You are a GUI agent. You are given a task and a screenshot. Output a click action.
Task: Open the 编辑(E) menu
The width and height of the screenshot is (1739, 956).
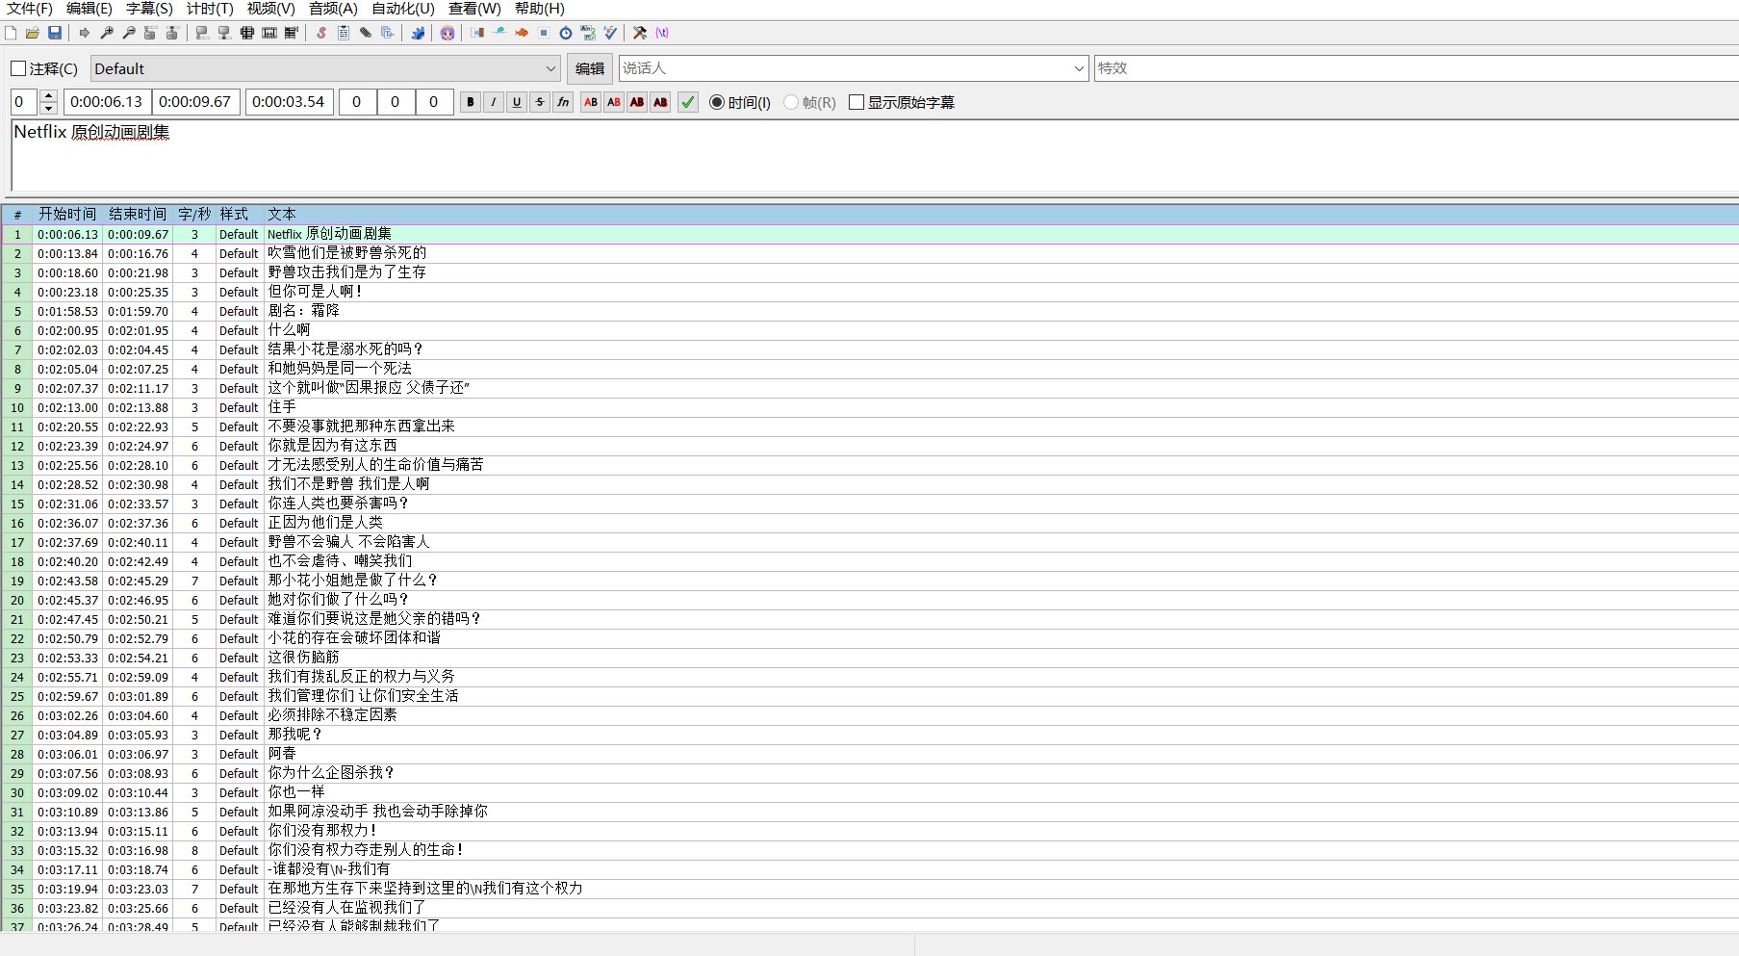pyautogui.click(x=90, y=9)
